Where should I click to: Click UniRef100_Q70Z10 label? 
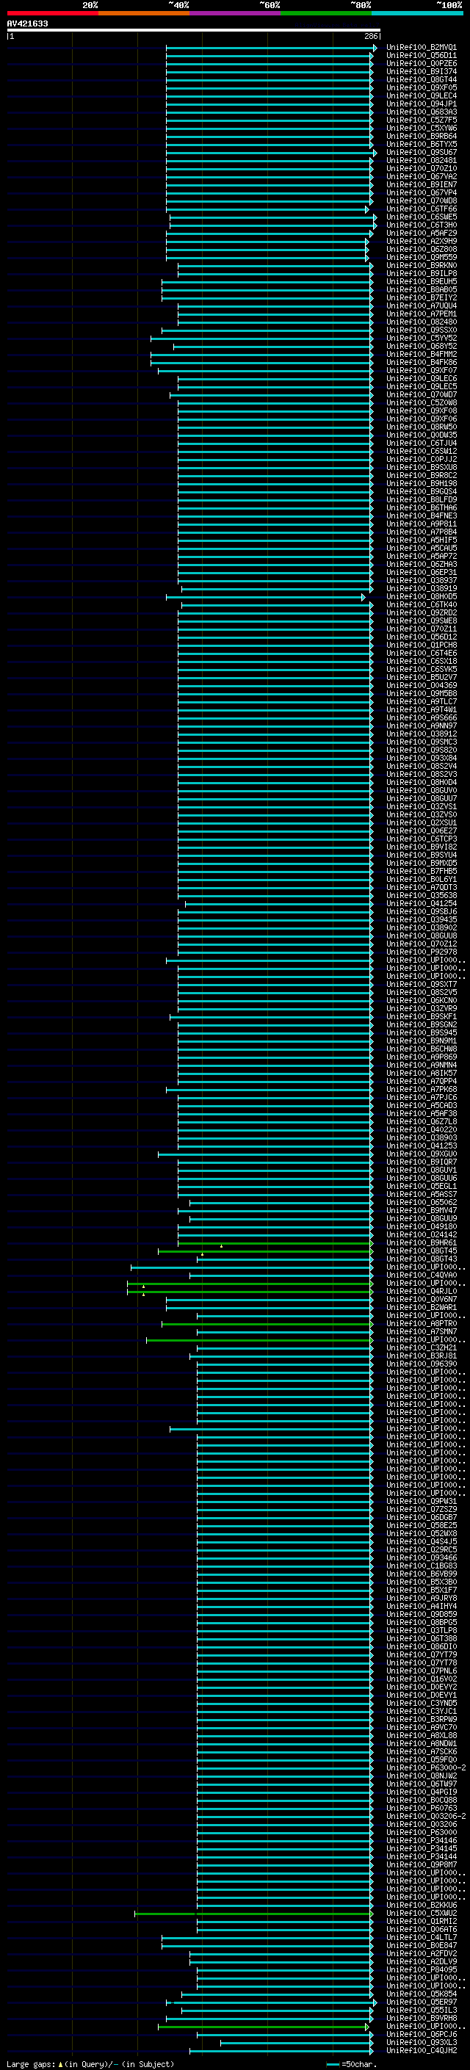[x=421, y=169]
